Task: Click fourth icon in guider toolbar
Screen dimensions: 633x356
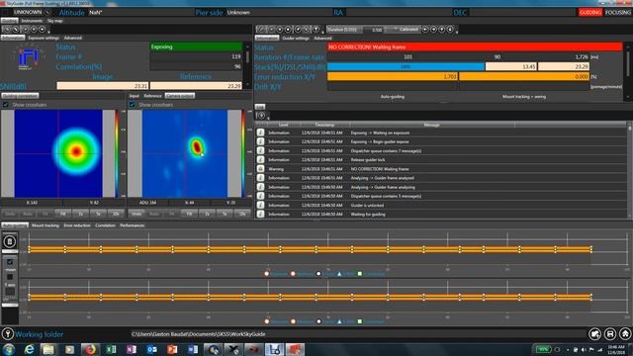Action: [288, 30]
